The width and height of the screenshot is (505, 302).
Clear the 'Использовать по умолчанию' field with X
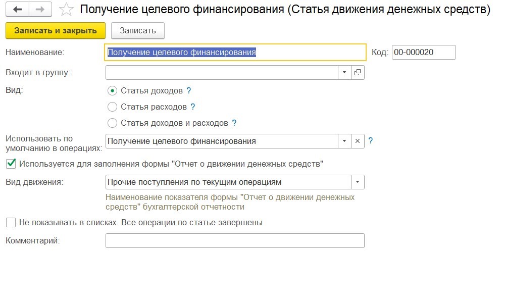(358, 141)
